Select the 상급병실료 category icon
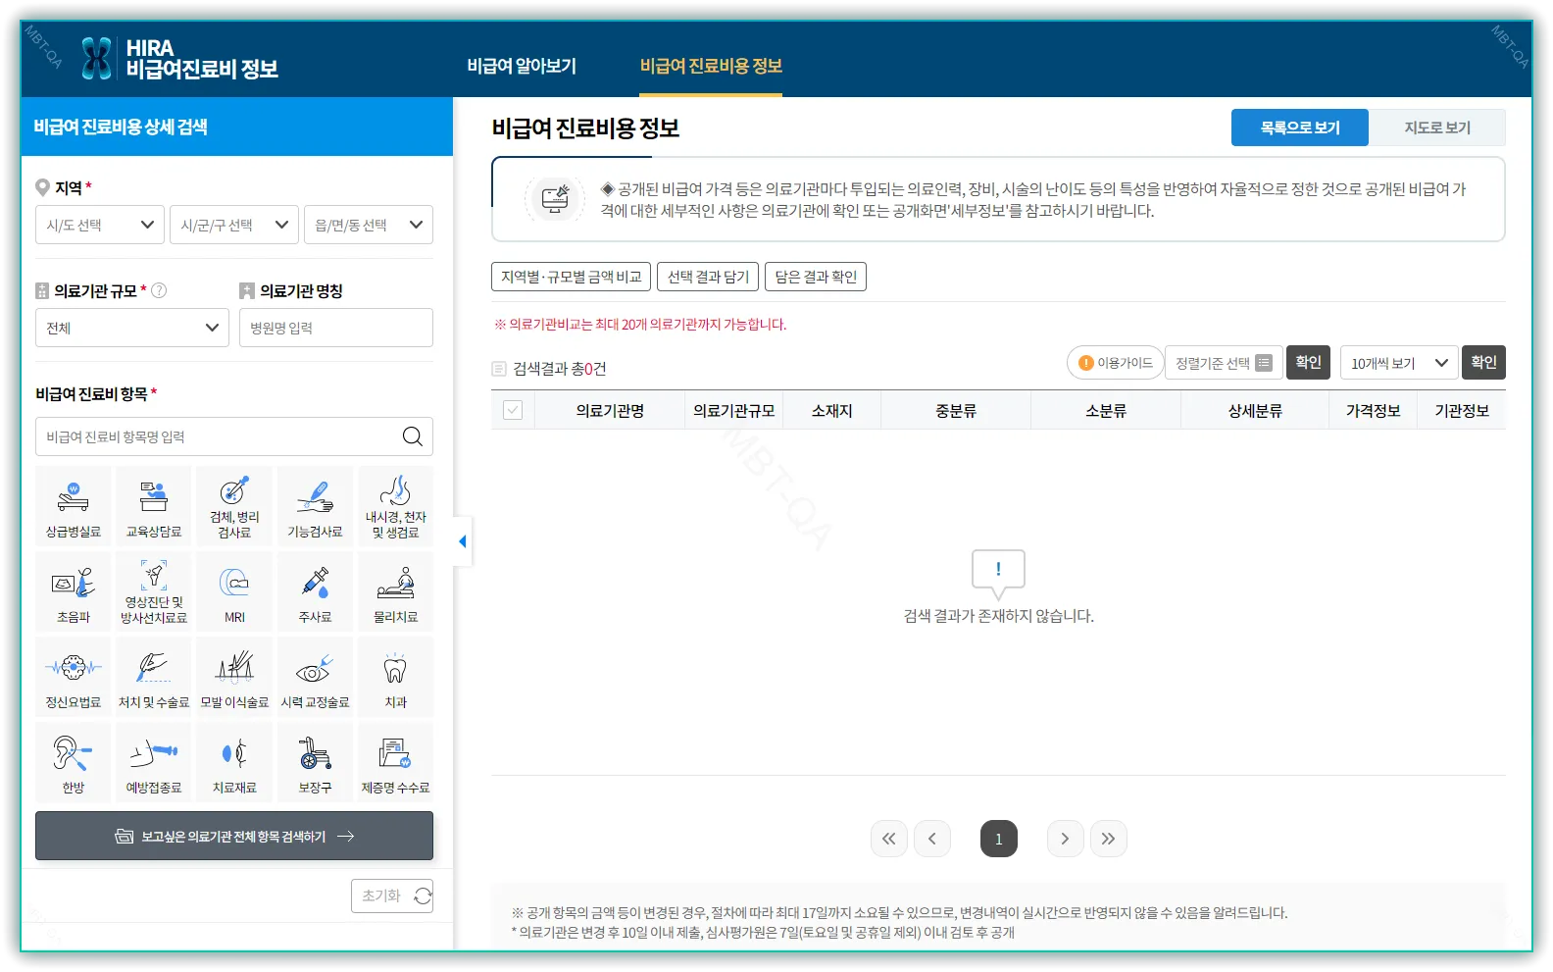This screenshot has width=1553, height=972. coord(74,506)
